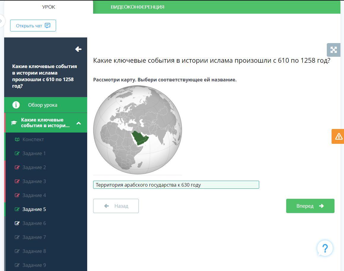This screenshot has height=271, width=344.
Task: Open the ВИДЕОКОНФЕРЕНЦИЯ tab
Action: (x=137, y=7)
